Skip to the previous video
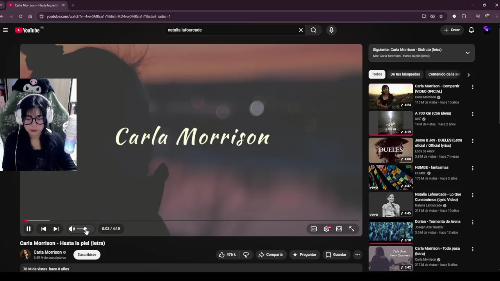500x281 pixels. 43,229
